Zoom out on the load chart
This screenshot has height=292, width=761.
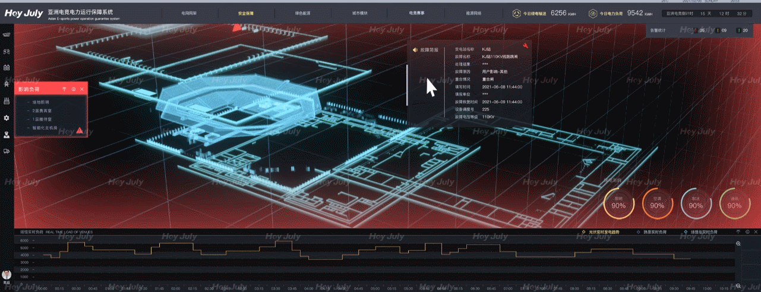coord(738,286)
